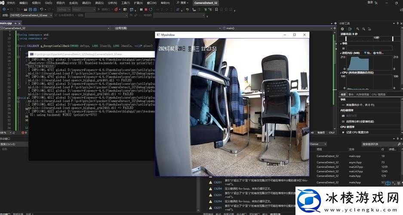The width and height of the screenshot is (403, 215).
Task: Pause debugging with the break-all icon
Action: click(x=141, y=9)
